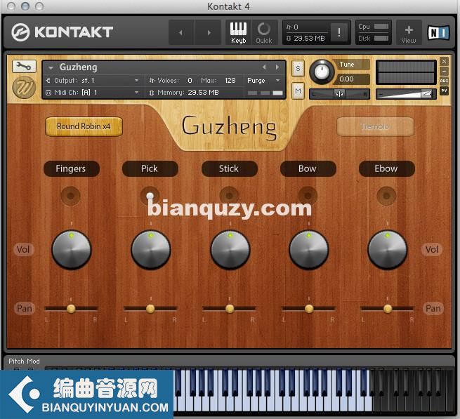Toggle the Round Robin x4 button
The image size is (460, 419).
84,126
